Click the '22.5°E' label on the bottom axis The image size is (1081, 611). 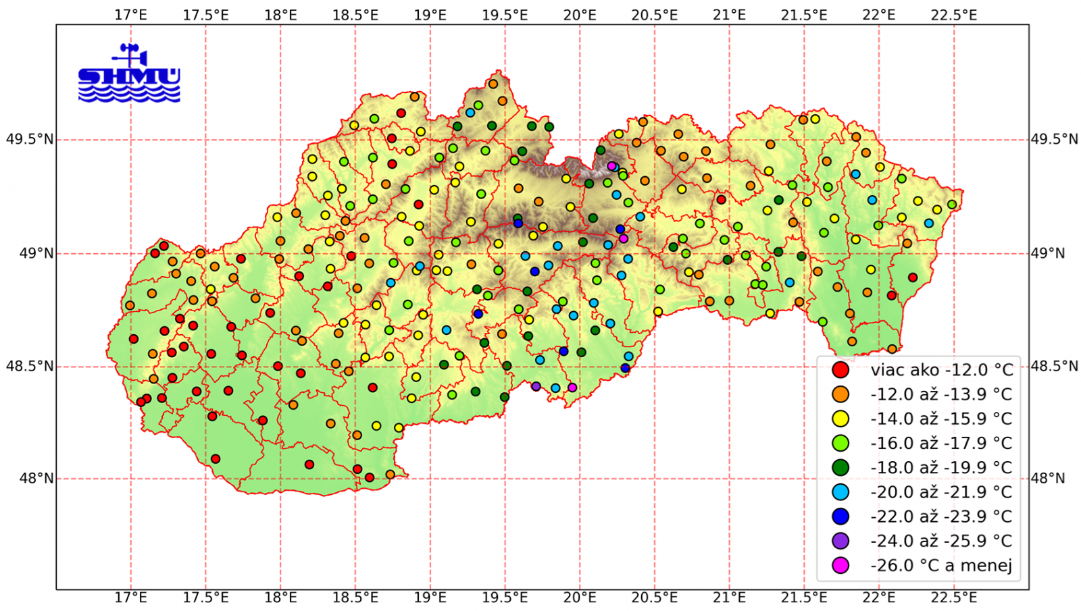tap(953, 598)
